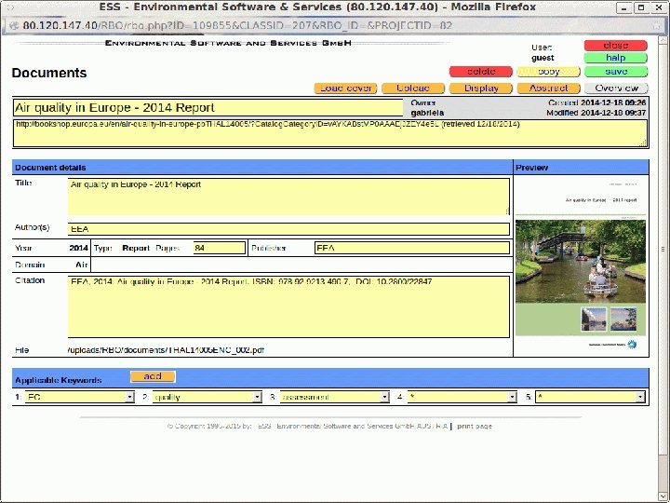Viewport: 670px width, 503px height.
Task: Copy the document using copy button
Action: point(549,72)
